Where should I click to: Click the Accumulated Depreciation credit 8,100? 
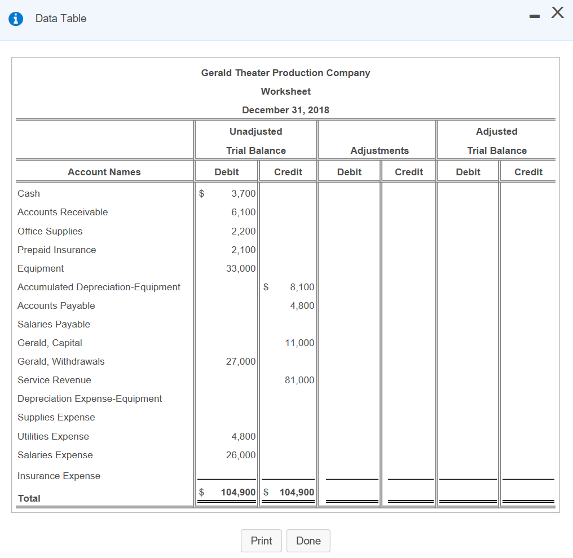302,287
